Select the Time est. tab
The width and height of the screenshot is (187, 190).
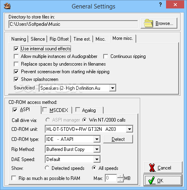[82, 39]
